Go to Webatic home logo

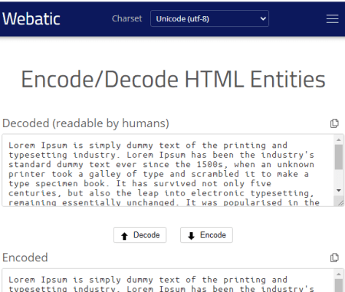coord(31,18)
